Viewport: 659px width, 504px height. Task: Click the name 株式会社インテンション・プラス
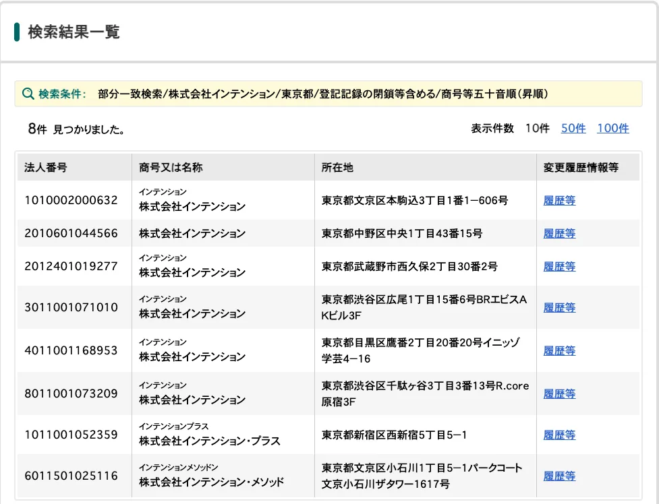click(209, 441)
